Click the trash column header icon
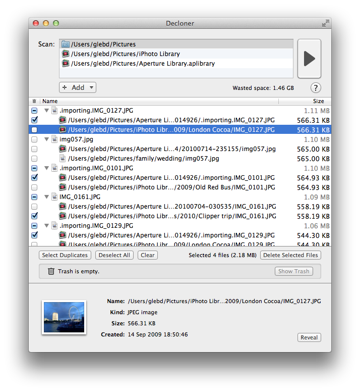Screen dimensions: 360x392 click(x=34, y=101)
